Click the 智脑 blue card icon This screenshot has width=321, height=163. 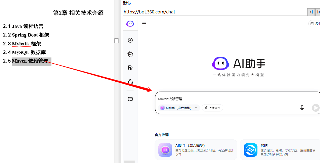pyautogui.click(x=250, y=150)
